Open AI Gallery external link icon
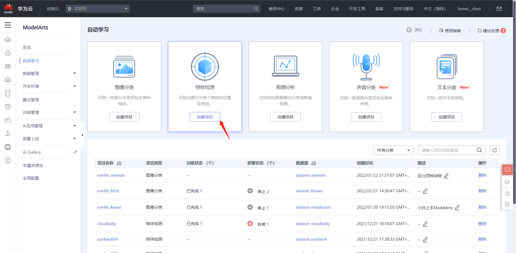516x253 pixels. coord(75,152)
